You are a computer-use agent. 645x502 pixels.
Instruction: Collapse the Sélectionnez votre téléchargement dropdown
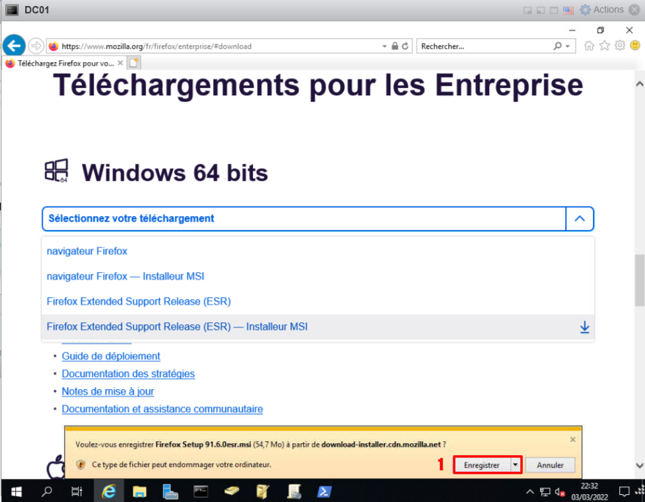tap(580, 219)
